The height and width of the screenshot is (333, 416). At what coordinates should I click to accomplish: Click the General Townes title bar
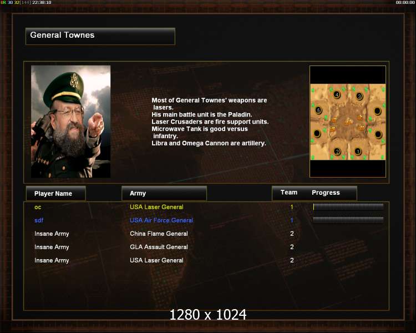coord(100,36)
